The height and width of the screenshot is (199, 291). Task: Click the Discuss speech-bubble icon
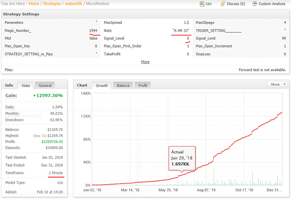tap(223, 4)
